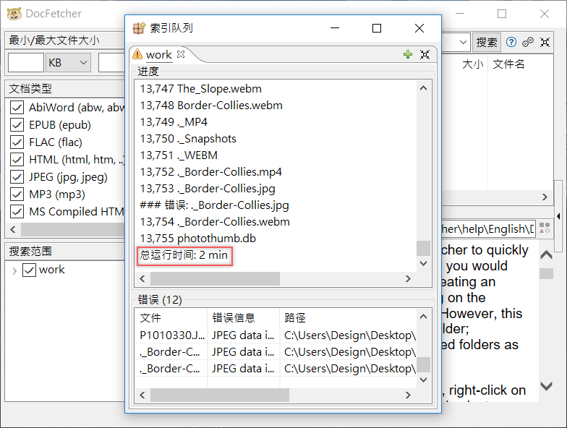Image resolution: width=567 pixels, height=428 pixels.
Task: Click errors table horizontal scrollbar thumb
Action: pos(220,395)
